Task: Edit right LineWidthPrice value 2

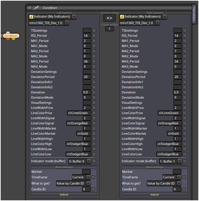Action: [x=178, y=108]
